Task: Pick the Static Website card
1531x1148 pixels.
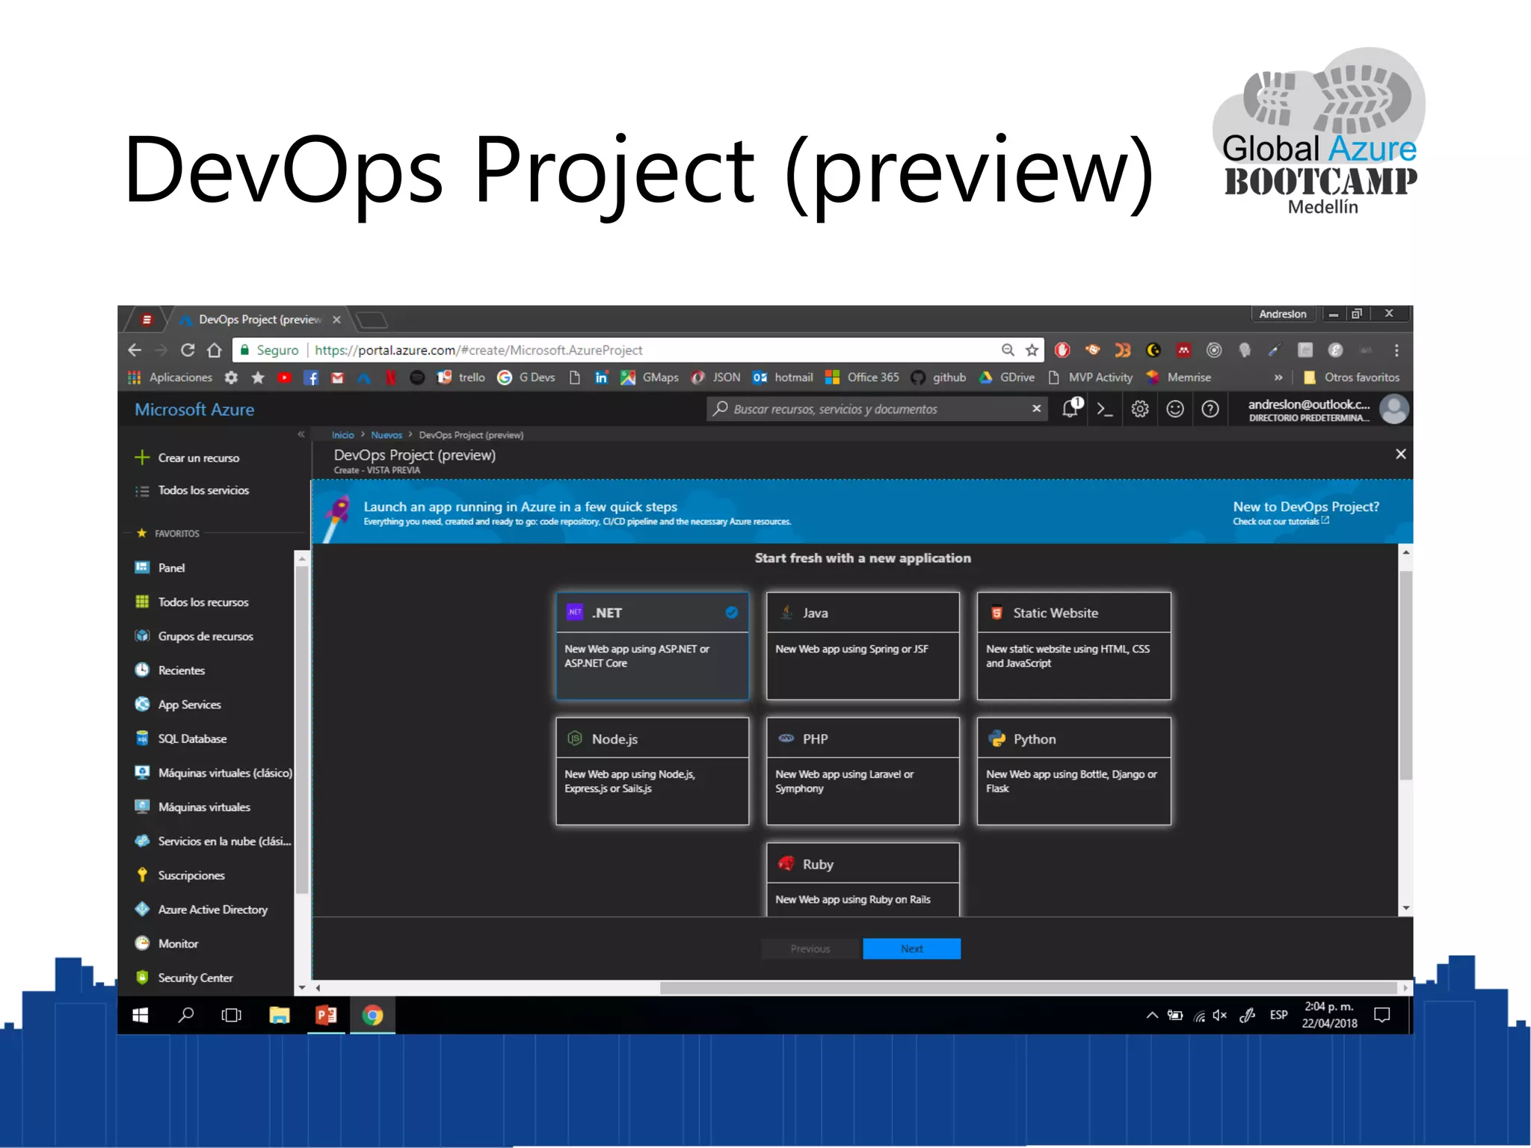Action: tap(1073, 646)
